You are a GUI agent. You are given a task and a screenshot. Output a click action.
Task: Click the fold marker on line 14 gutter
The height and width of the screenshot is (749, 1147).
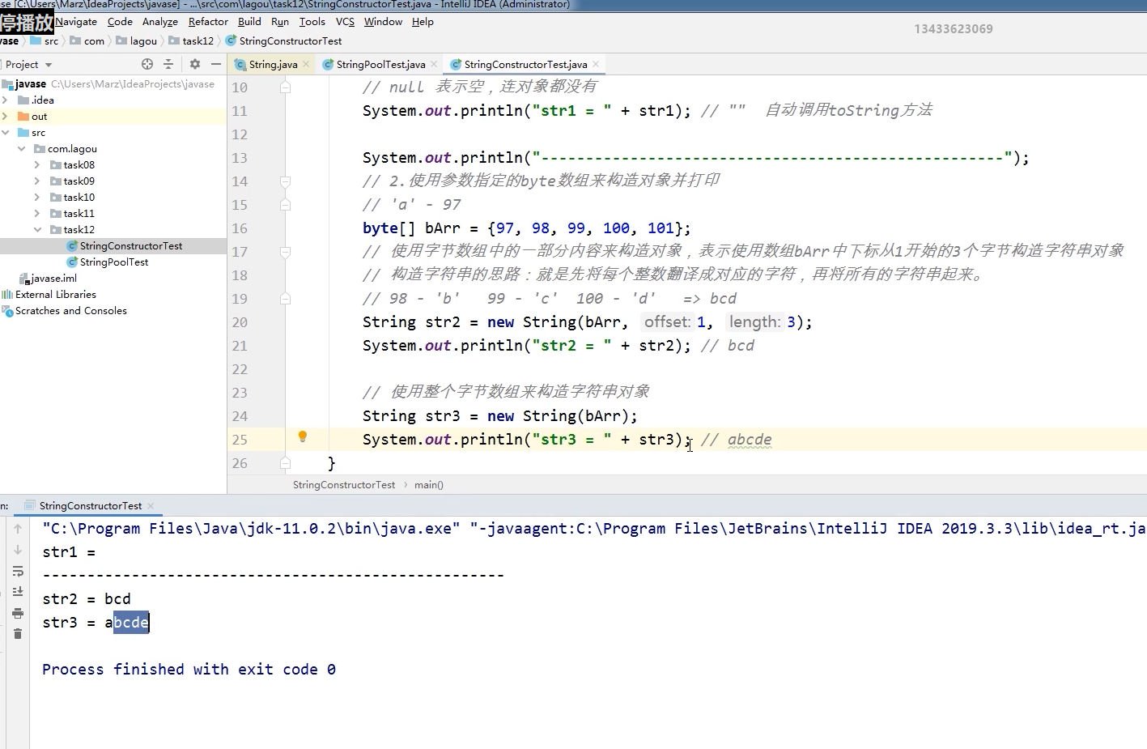pyautogui.click(x=285, y=181)
